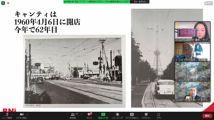The image size is (214, 120).
Task: Select 竹村 昭彦 video thumbnail
Action: click(193, 52)
